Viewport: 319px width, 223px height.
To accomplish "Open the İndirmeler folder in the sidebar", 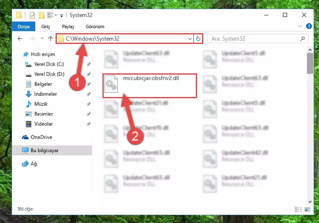I will (41, 94).
